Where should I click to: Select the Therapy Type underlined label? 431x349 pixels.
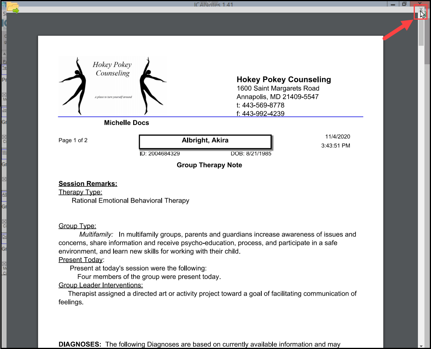[80, 192]
